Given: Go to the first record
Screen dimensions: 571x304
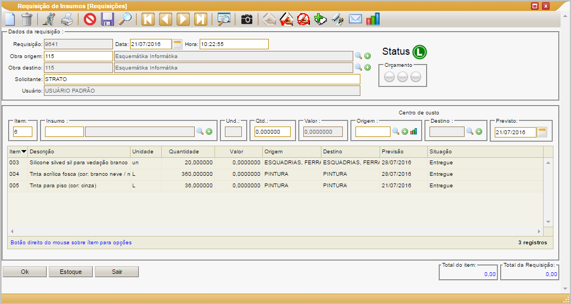Looking at the screenshot, I should coord(148,19).
